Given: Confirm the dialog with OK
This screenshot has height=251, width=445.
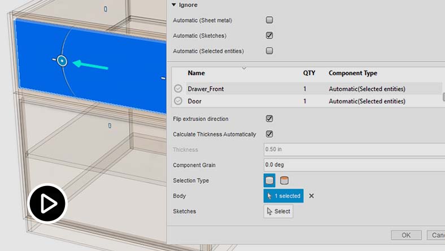Looking at the screenshot, I should (x=406, y=235).
